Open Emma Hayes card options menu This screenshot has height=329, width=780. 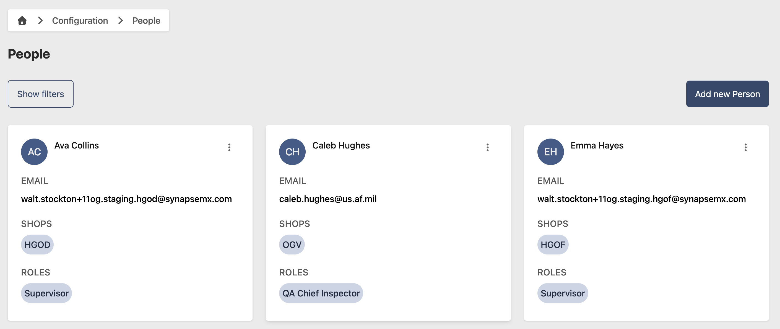(745, 147)
